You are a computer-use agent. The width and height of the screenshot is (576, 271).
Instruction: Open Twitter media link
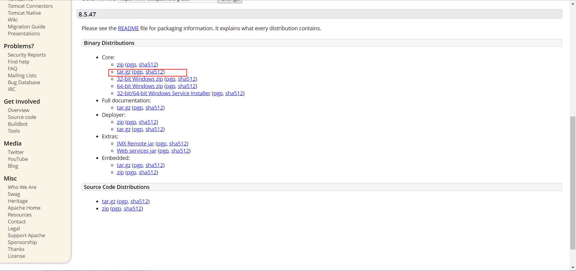click(16, 152)
